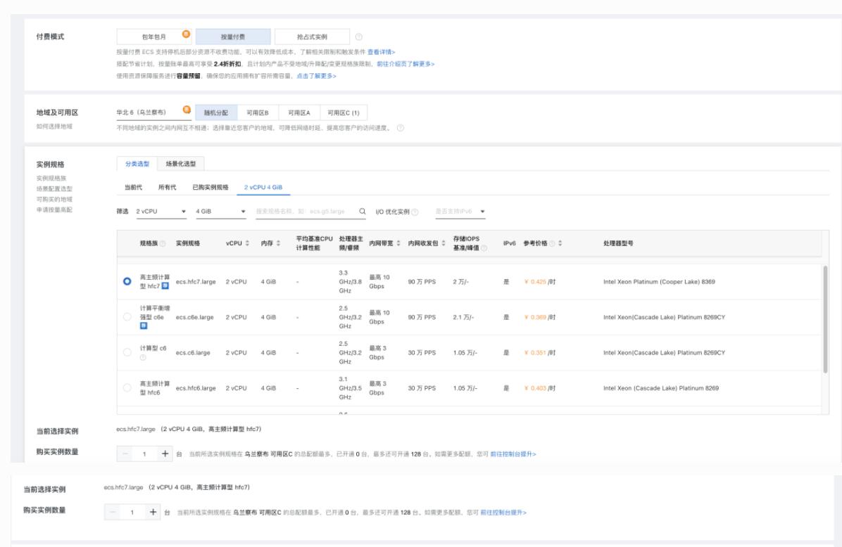Open help icon beside 存储IOPS 基准/峰值 header
The height and width of the screenshot is (547, 842).
pyautogui.click(x=484, y=248)
